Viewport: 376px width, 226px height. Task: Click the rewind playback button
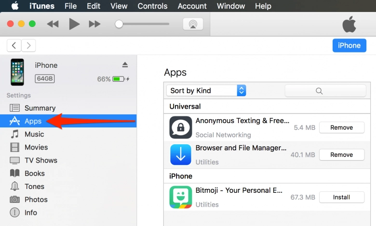[53, 24]
